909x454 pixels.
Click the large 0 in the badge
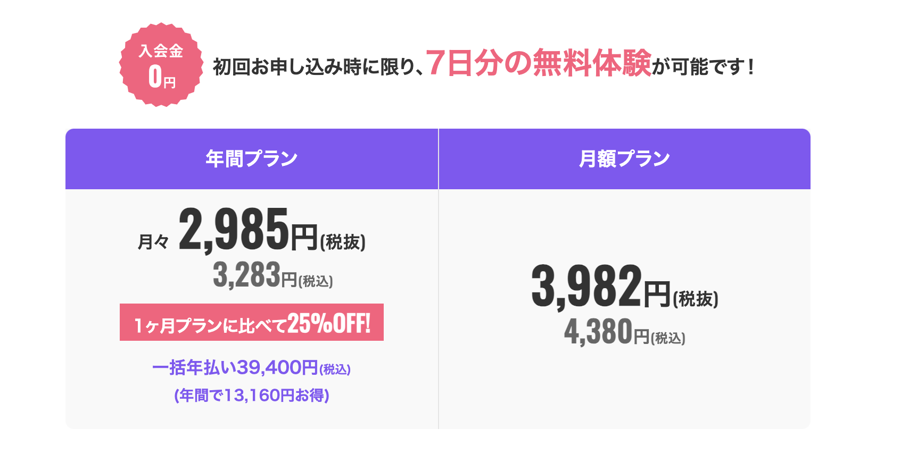click(155, 76)
